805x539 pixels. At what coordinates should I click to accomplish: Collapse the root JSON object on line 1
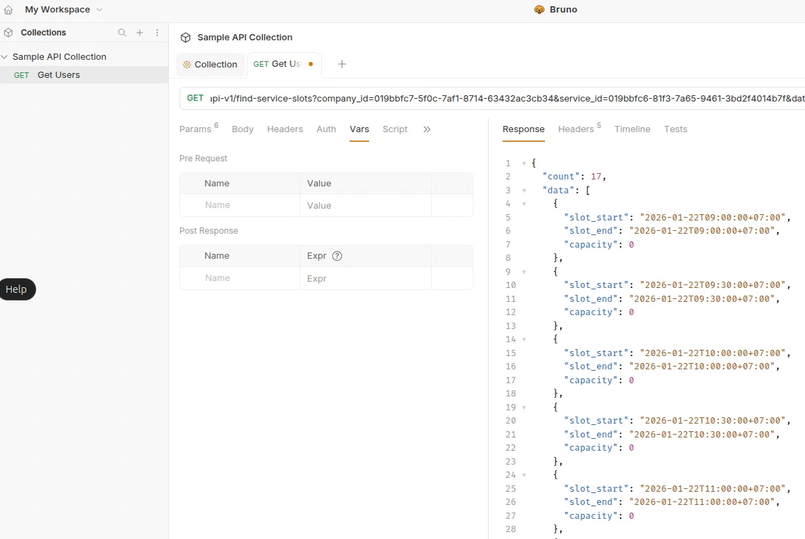pos(523,163)
